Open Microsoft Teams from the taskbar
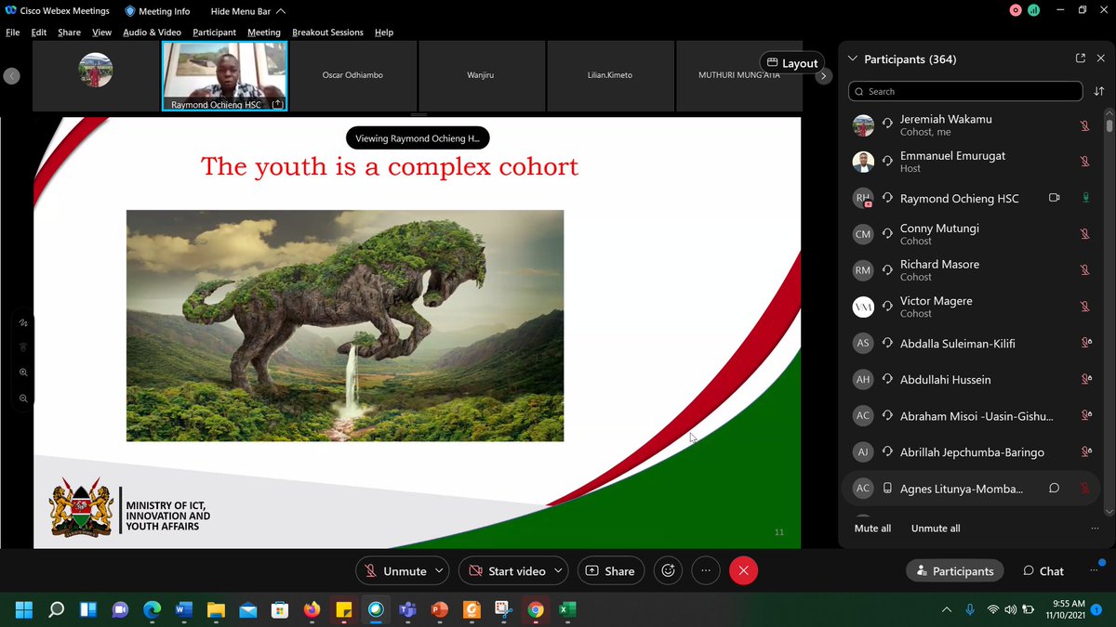 (407, 609)
